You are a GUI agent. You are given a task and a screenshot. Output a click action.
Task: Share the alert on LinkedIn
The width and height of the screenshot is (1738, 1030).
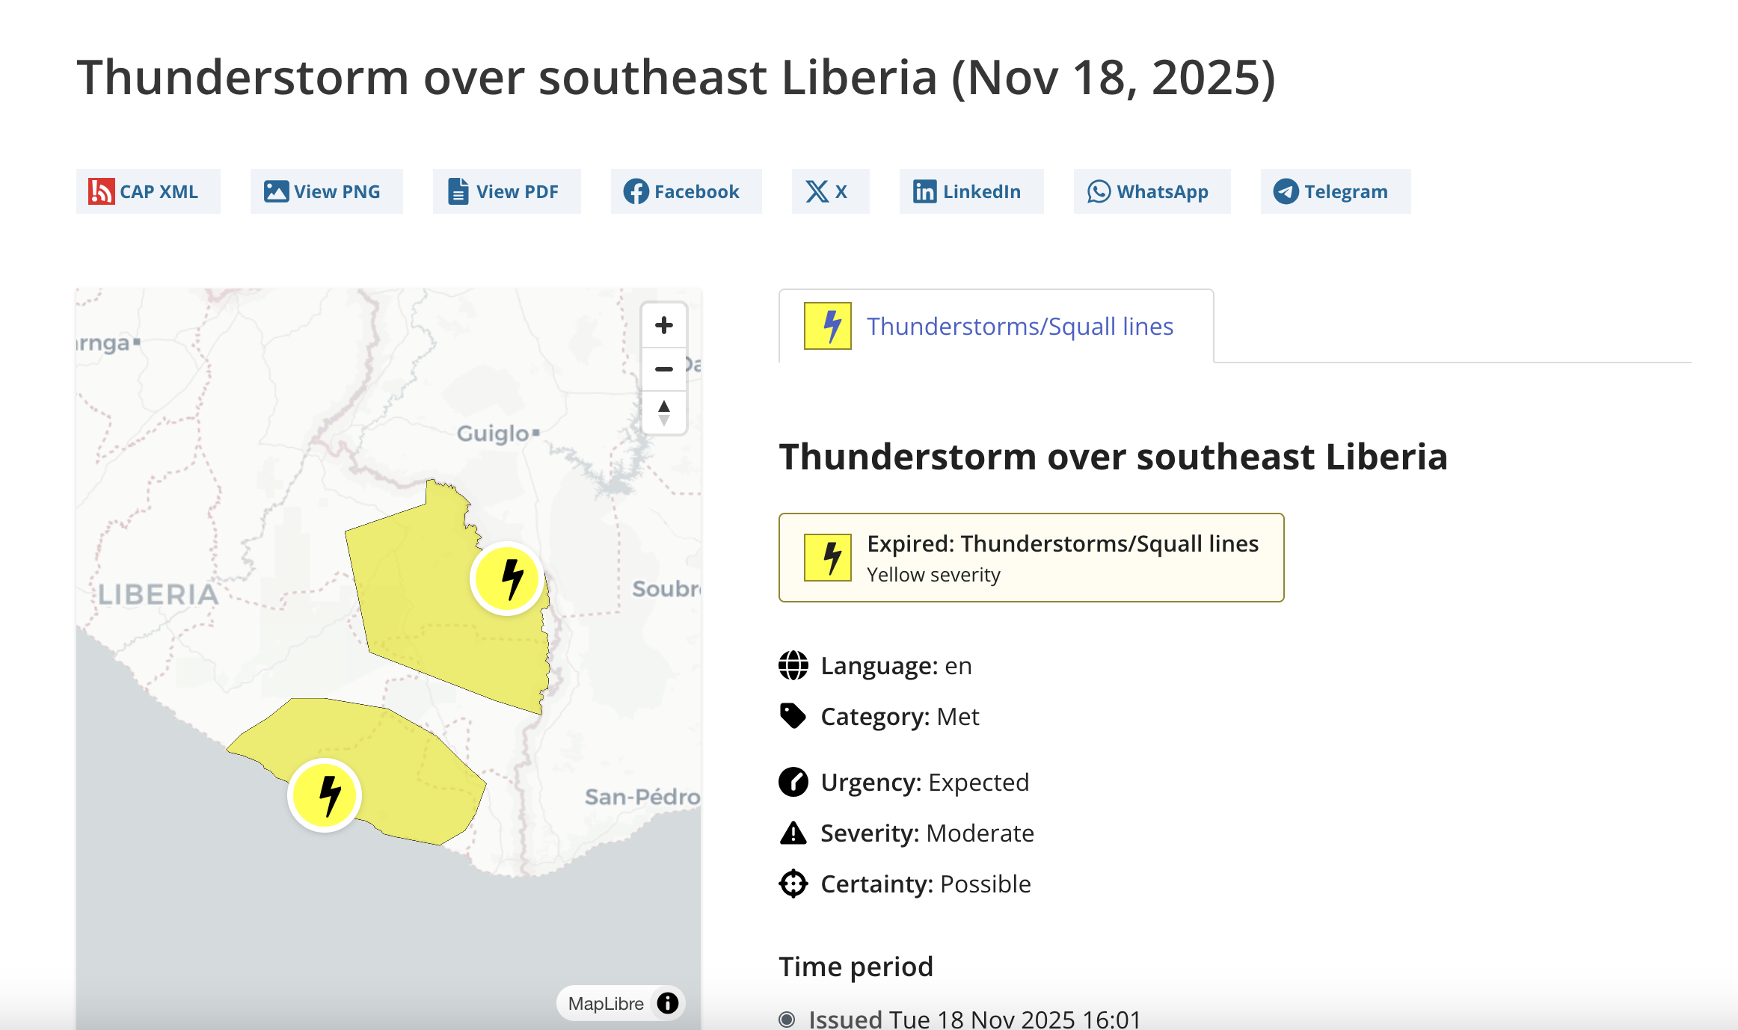(x=971, y=192)
